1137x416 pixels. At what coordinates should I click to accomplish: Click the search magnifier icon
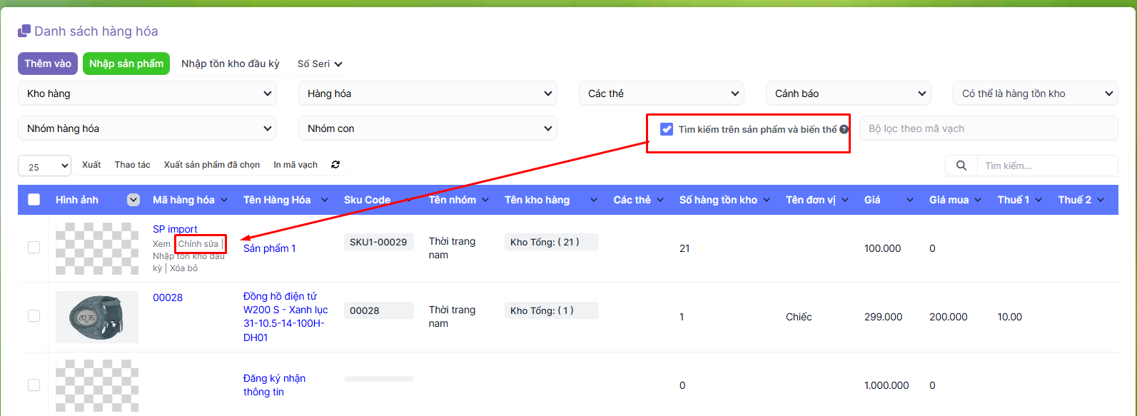point(961,166)
